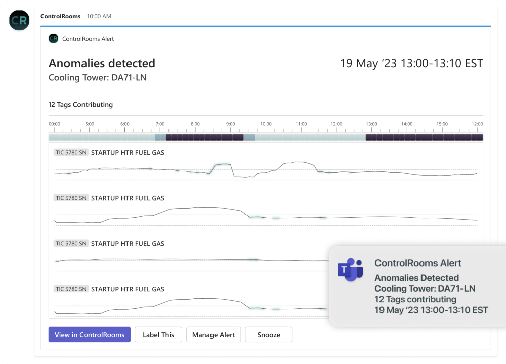This screenshot has width=506, height=364.
Task: Click the ControlRooms sender avatar
Action: click(19, 20)
